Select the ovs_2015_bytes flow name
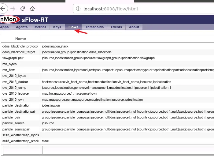Image resolution: width=214 pixels, height=158 pixels. click(14, 76)
